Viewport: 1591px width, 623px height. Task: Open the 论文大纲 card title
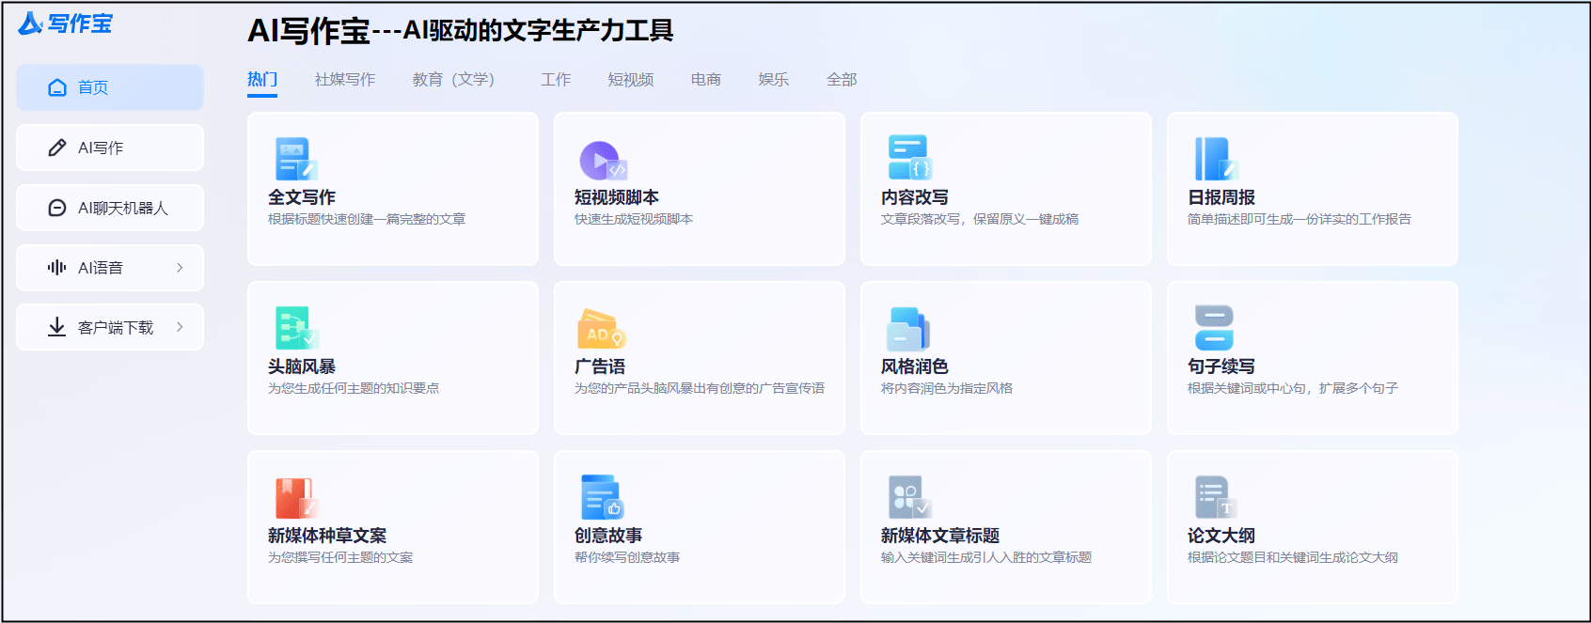tap(1221, 536)
